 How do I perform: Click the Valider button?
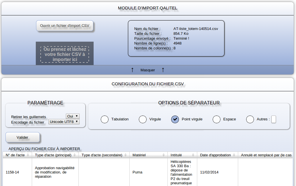coord(22,137)
